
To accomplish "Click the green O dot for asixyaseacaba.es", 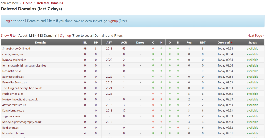I will (x=170, y=77).
